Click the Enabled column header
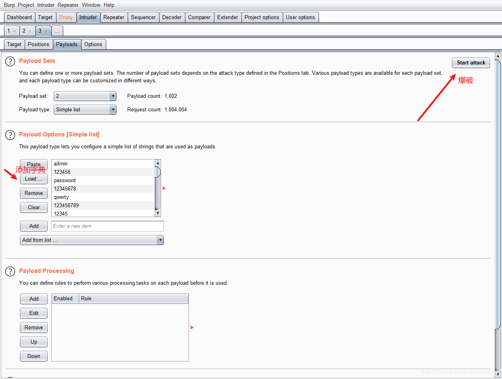The image size is (502, 379). (65, 298)
